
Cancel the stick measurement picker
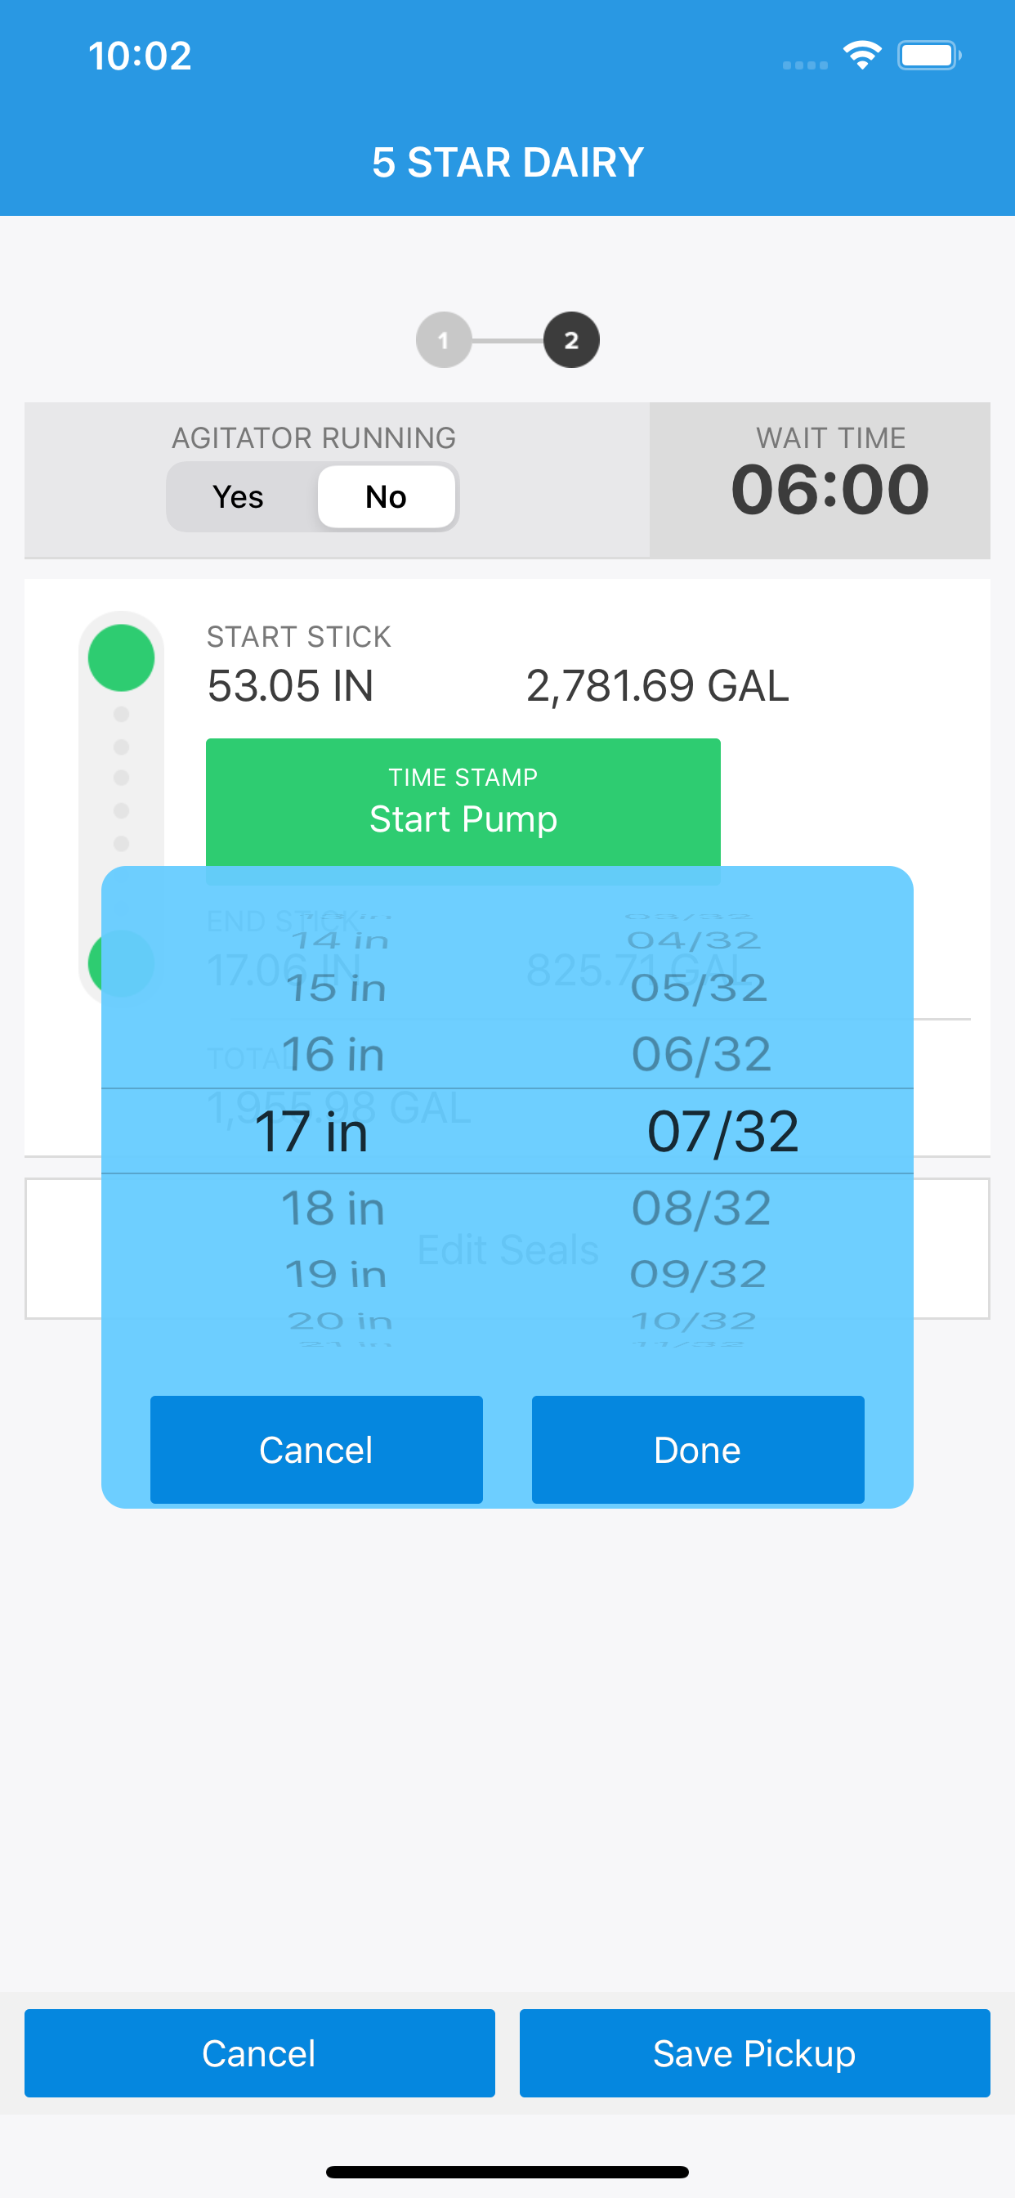316,1450
